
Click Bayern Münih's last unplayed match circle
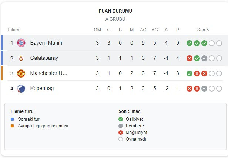[x=219, y=43]
